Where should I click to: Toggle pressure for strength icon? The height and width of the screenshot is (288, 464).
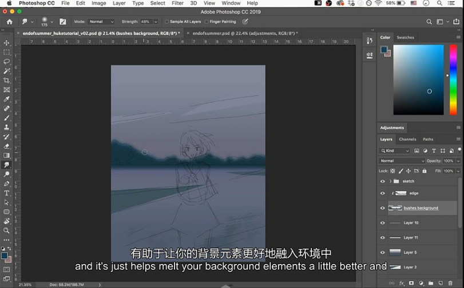(245, 22)
